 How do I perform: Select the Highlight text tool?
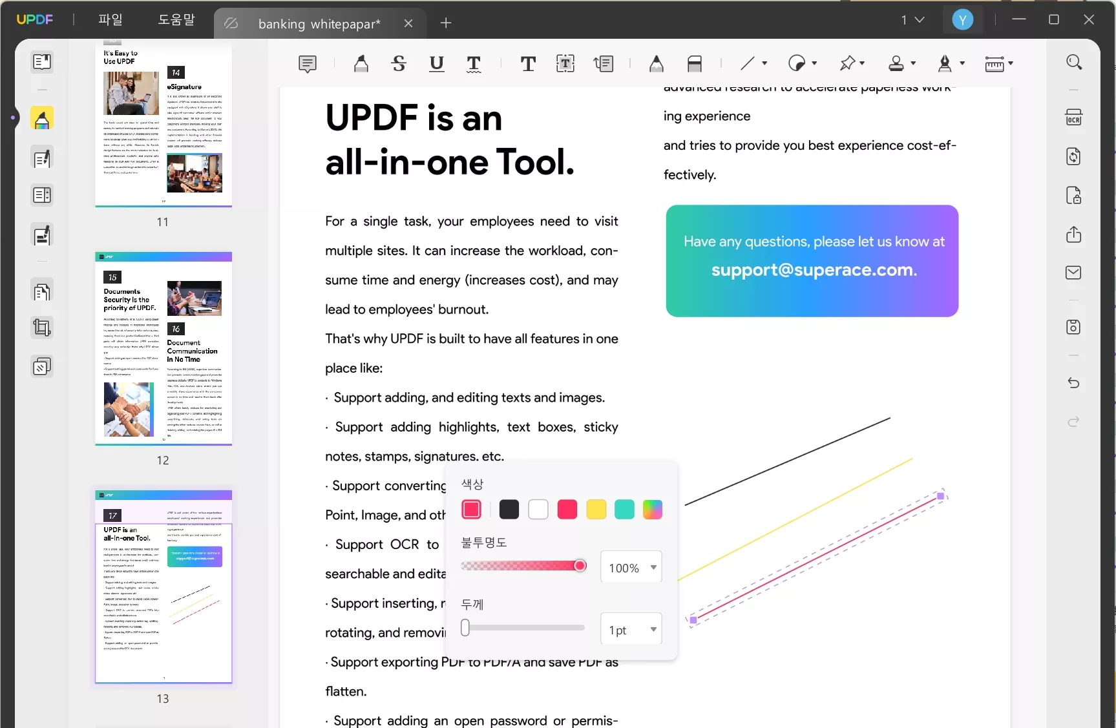(x=361, y=63)
